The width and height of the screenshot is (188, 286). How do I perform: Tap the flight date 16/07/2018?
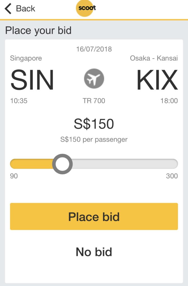coord(94,49)
